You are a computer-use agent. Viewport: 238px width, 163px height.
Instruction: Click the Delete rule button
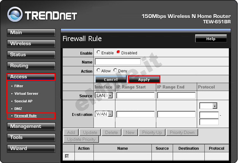[112, 132]
